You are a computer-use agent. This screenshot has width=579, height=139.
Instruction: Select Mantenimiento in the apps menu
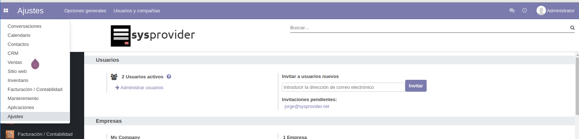[x=35, y=98]
